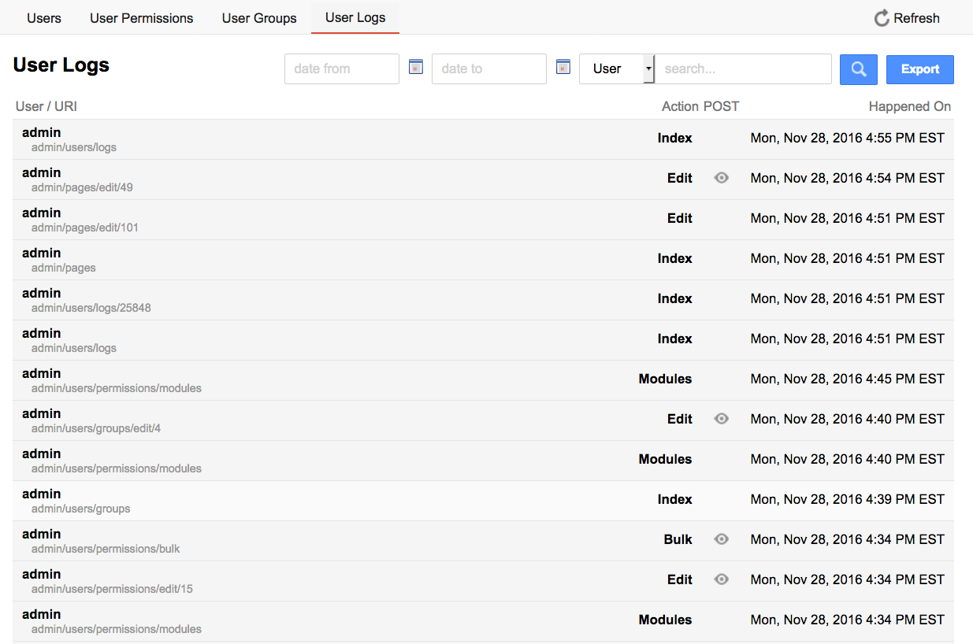Focus the date from input field
The width and height of the screenshot is (973, 644).
click(341, 69)
